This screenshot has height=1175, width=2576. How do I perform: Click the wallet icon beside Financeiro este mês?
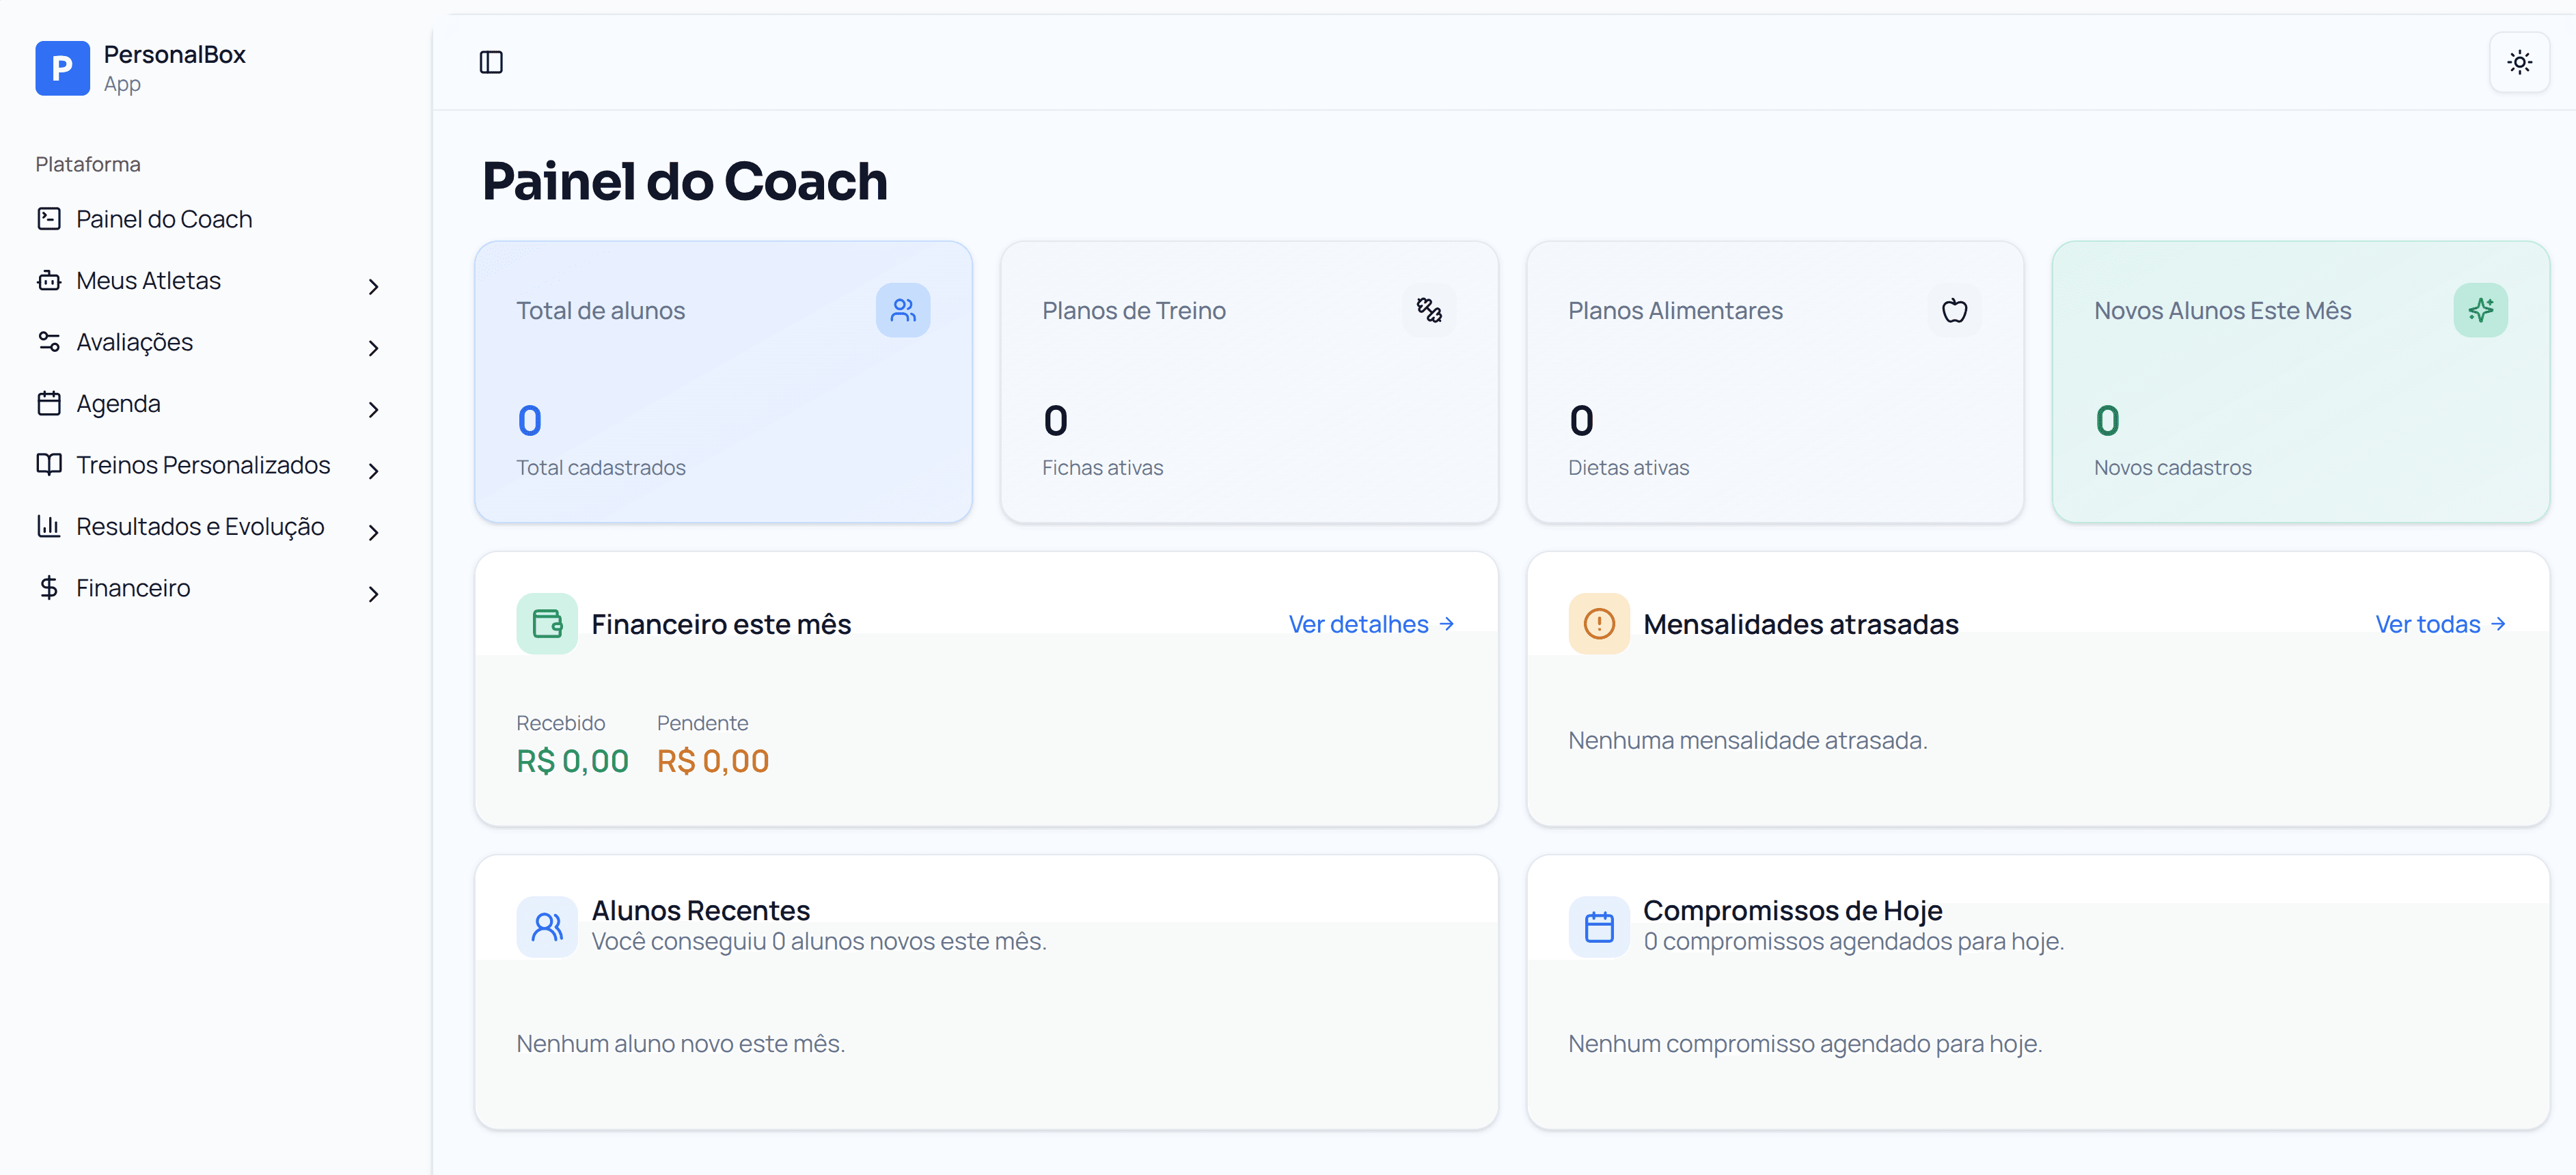(547, 623)
